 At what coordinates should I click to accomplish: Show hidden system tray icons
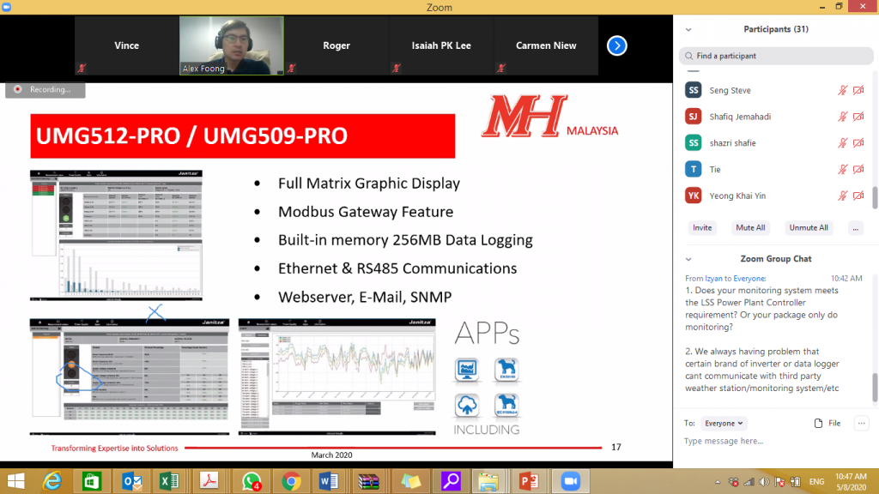(x=718, y=482)
